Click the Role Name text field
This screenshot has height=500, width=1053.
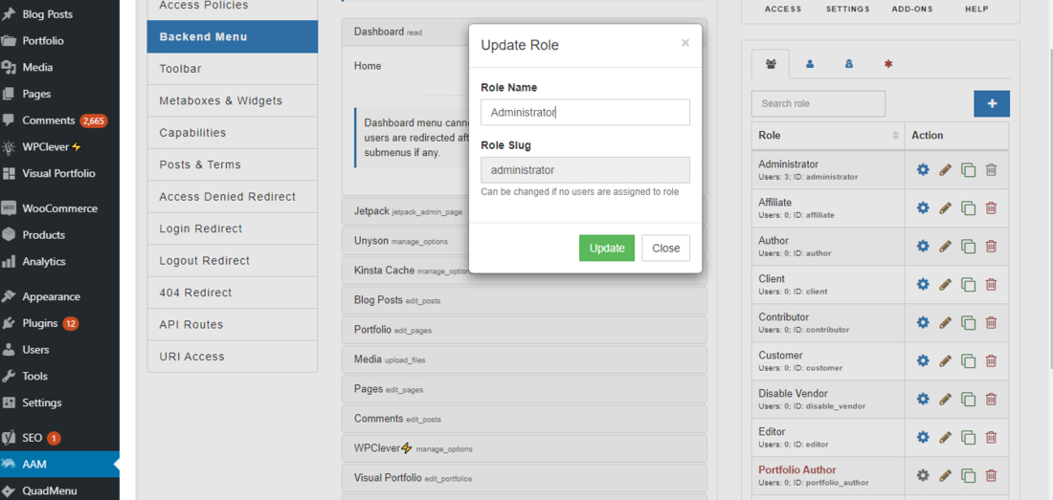coord(585,113)
